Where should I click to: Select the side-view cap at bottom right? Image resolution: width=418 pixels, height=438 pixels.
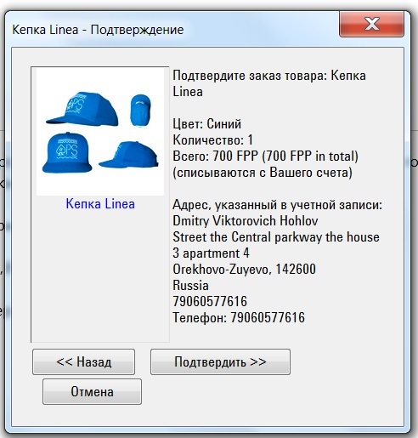pos(128,155)
